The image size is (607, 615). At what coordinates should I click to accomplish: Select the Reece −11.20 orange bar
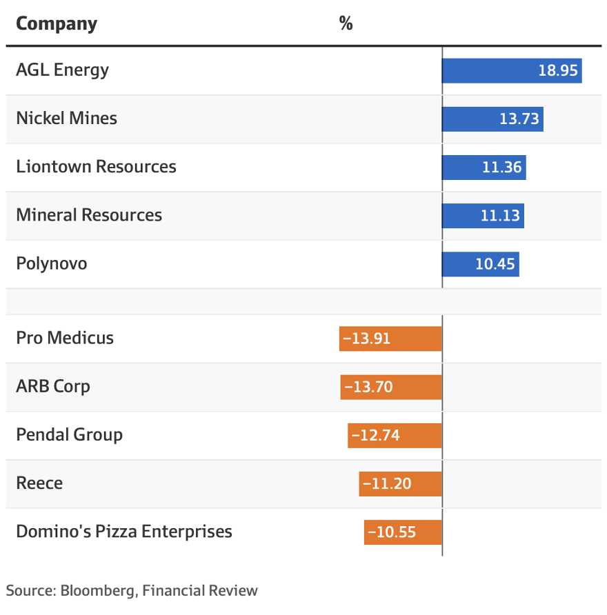pos(400,483)
